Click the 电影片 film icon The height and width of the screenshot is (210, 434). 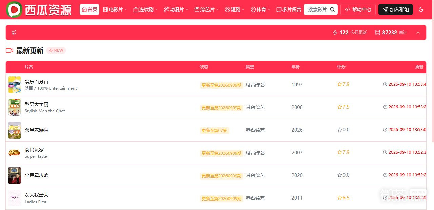coord(105,9)
